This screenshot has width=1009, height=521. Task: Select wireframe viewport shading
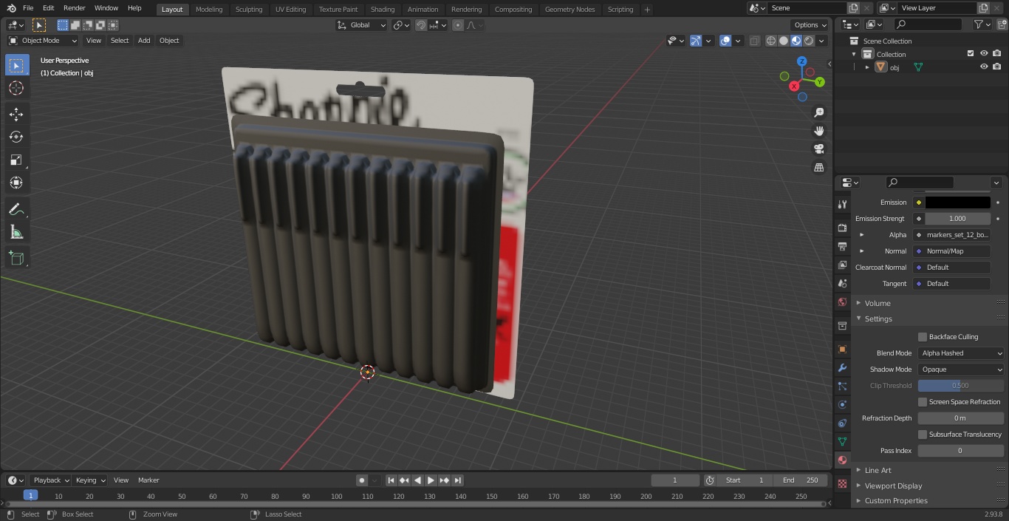click(x=771, y=41)
